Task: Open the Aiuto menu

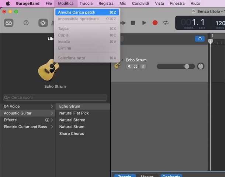Action: (195, 3)
